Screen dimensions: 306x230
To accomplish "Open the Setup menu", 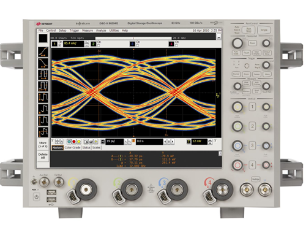I will pyautogui.click(x=62, y=31).
